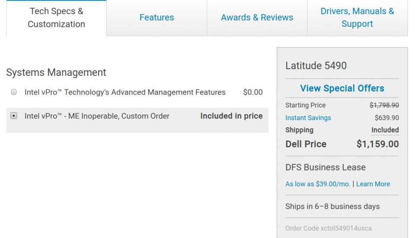415x238 pixels.
Task: Go to Drivers, Manuals & Support tab
Action: (357, 18)
